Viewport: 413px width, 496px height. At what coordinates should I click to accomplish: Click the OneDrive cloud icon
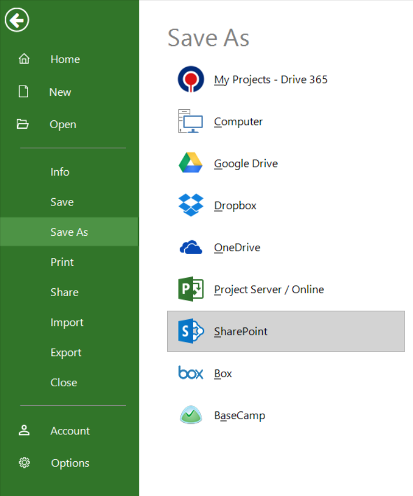tap(191, 247)
